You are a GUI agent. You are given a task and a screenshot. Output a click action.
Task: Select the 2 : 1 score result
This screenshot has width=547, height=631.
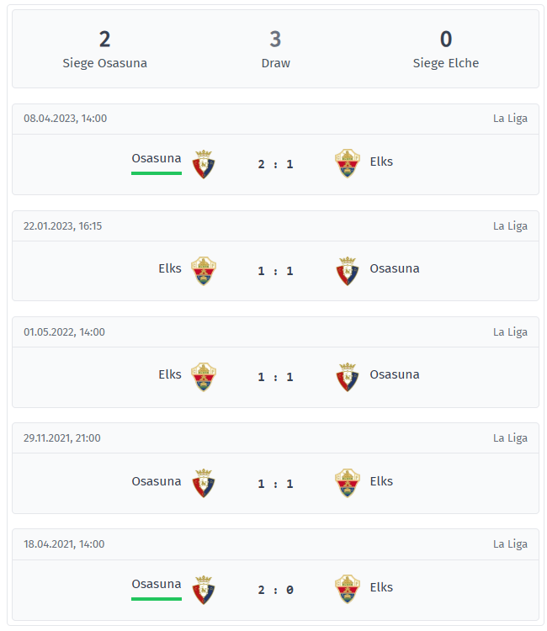click(275, 164)
